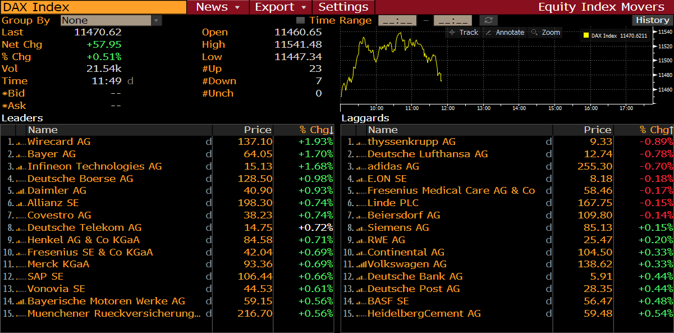Click the Time Range start time field
The width and height of the screenshot is (674, 333).
point(397,21)
